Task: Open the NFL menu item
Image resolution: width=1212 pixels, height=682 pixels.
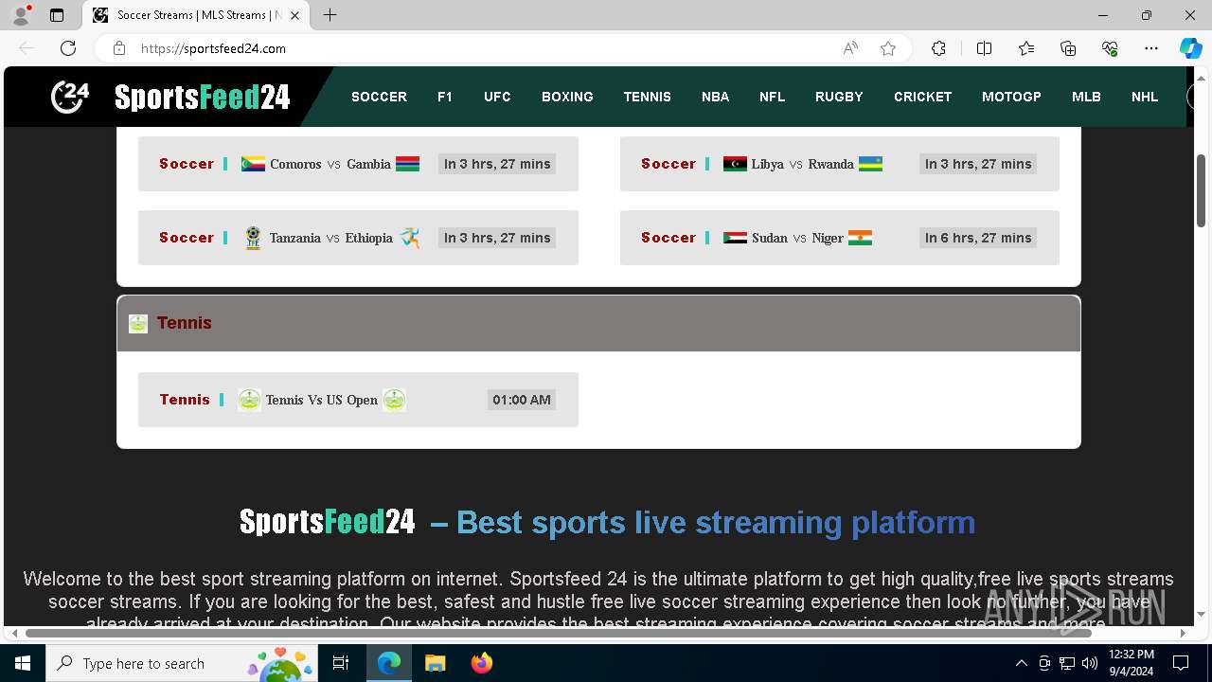Action: (x=772, y=97)
